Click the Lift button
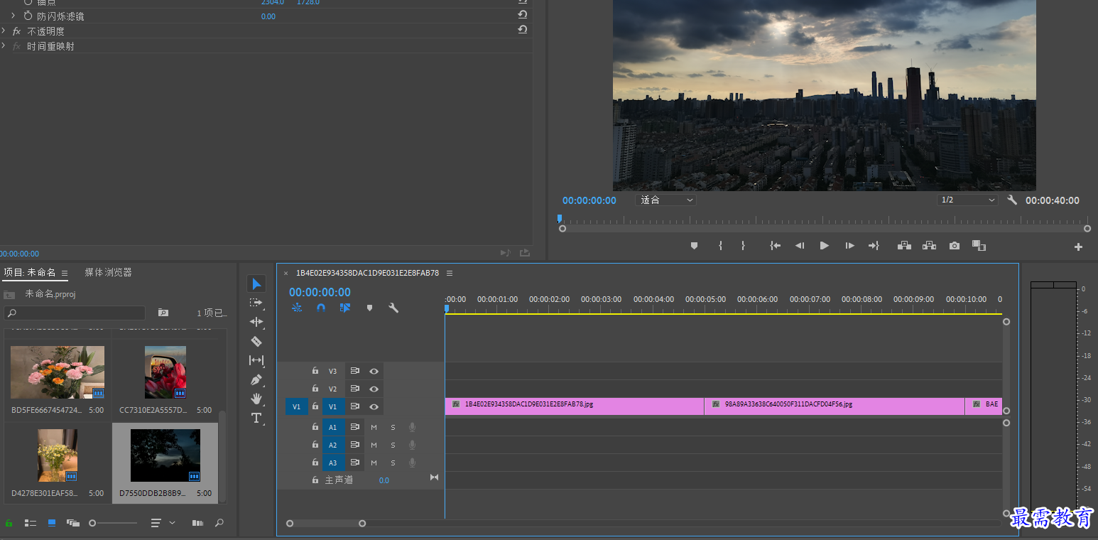 (904, 246)
